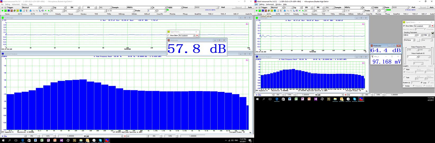Open Microsoft Edge from the left taskbar
The image size is (435, 143).
click(23, 140)
